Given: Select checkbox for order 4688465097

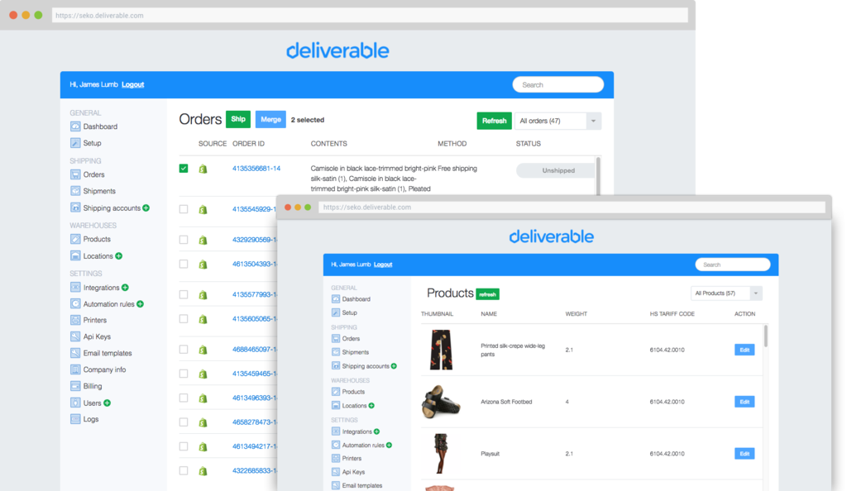Looking at the screenshot, I should 184,349.
